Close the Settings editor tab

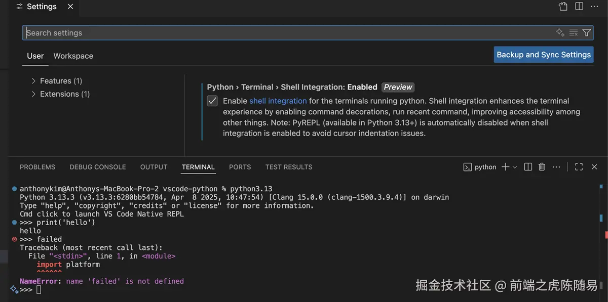(x=70, y=7)
